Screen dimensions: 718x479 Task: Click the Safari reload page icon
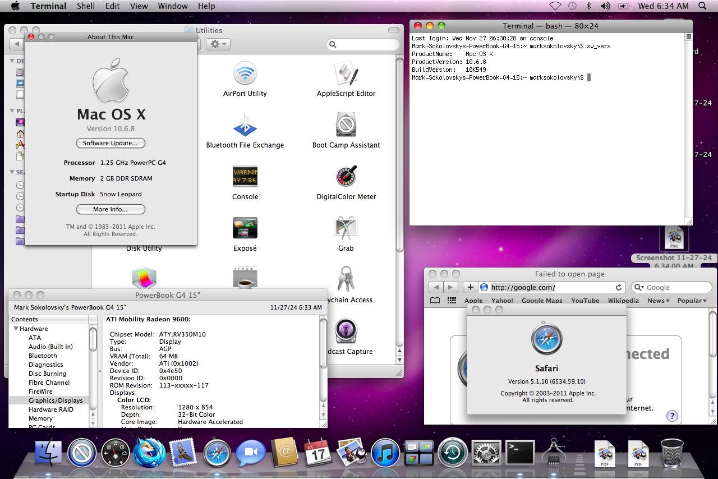pos(619,287)
